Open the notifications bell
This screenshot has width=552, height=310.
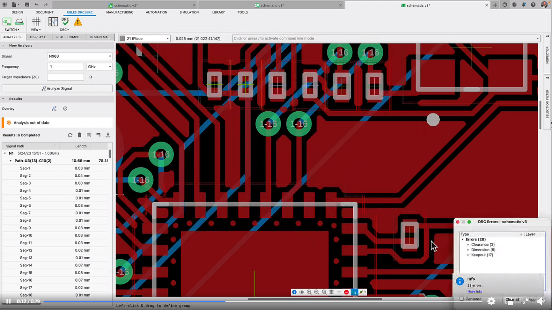click(x=524, y=5)
